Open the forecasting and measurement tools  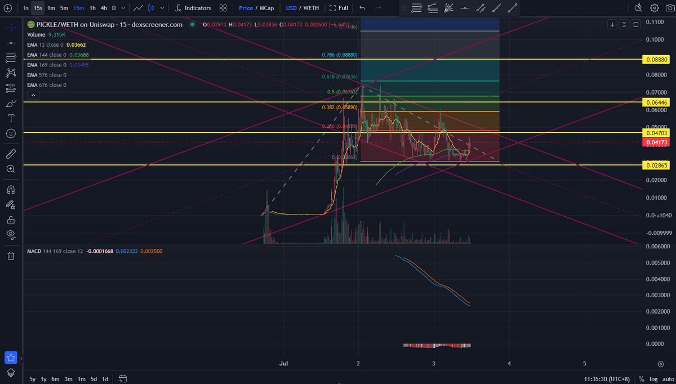[11, 88]
